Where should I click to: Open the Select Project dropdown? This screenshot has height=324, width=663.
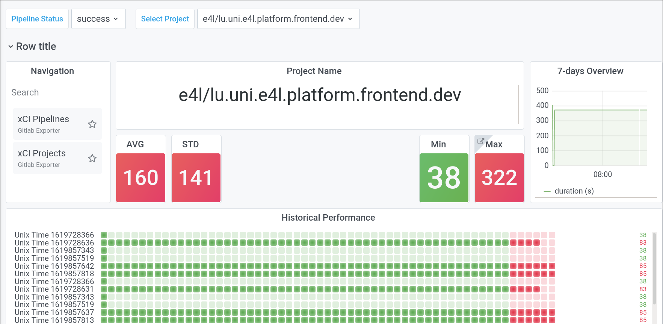pos(278,19)
